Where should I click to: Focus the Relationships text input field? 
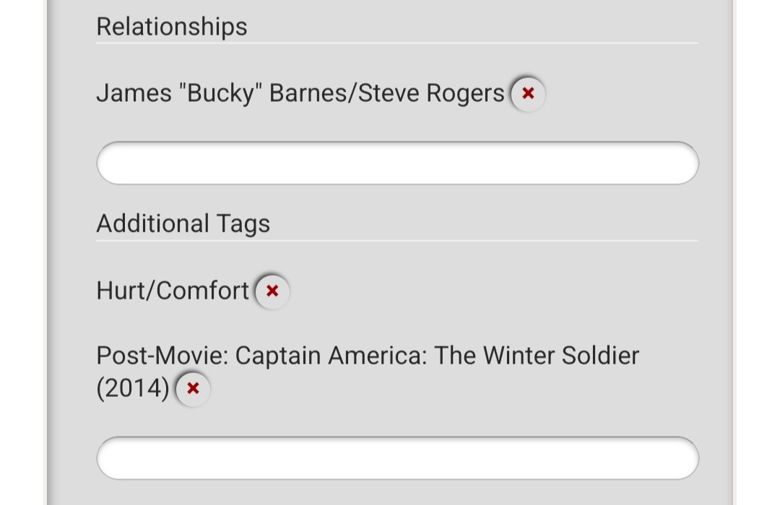tap(397, 163)
